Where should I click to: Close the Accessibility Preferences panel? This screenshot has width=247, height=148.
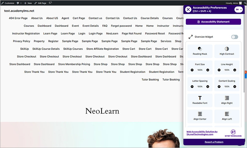coord(188,9)
